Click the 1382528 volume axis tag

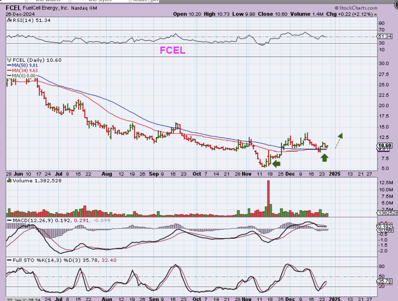[388, 213]
